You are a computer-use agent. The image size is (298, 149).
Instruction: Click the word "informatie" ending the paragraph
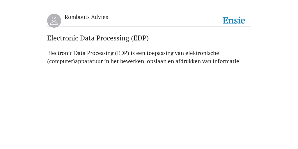click(x=226, y=61)
